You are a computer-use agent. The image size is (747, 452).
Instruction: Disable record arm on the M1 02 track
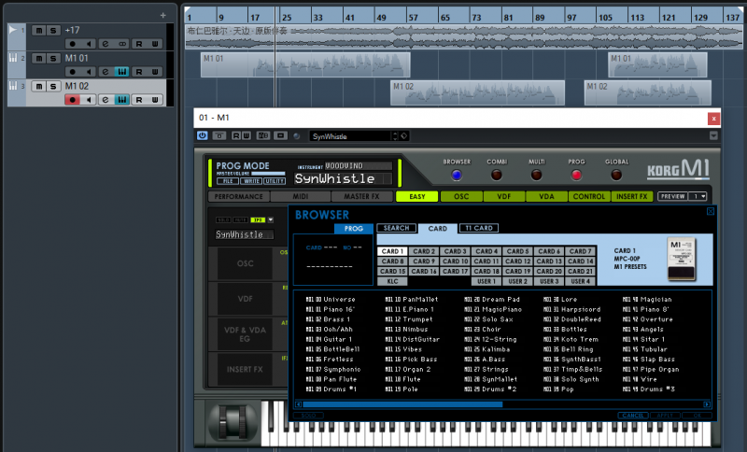72,100
